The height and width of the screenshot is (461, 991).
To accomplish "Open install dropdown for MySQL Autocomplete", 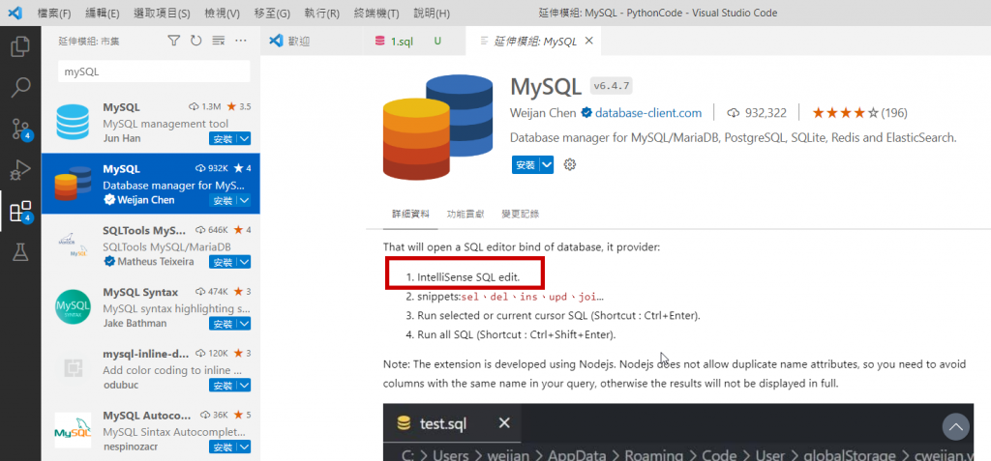I will coord(245,447).
